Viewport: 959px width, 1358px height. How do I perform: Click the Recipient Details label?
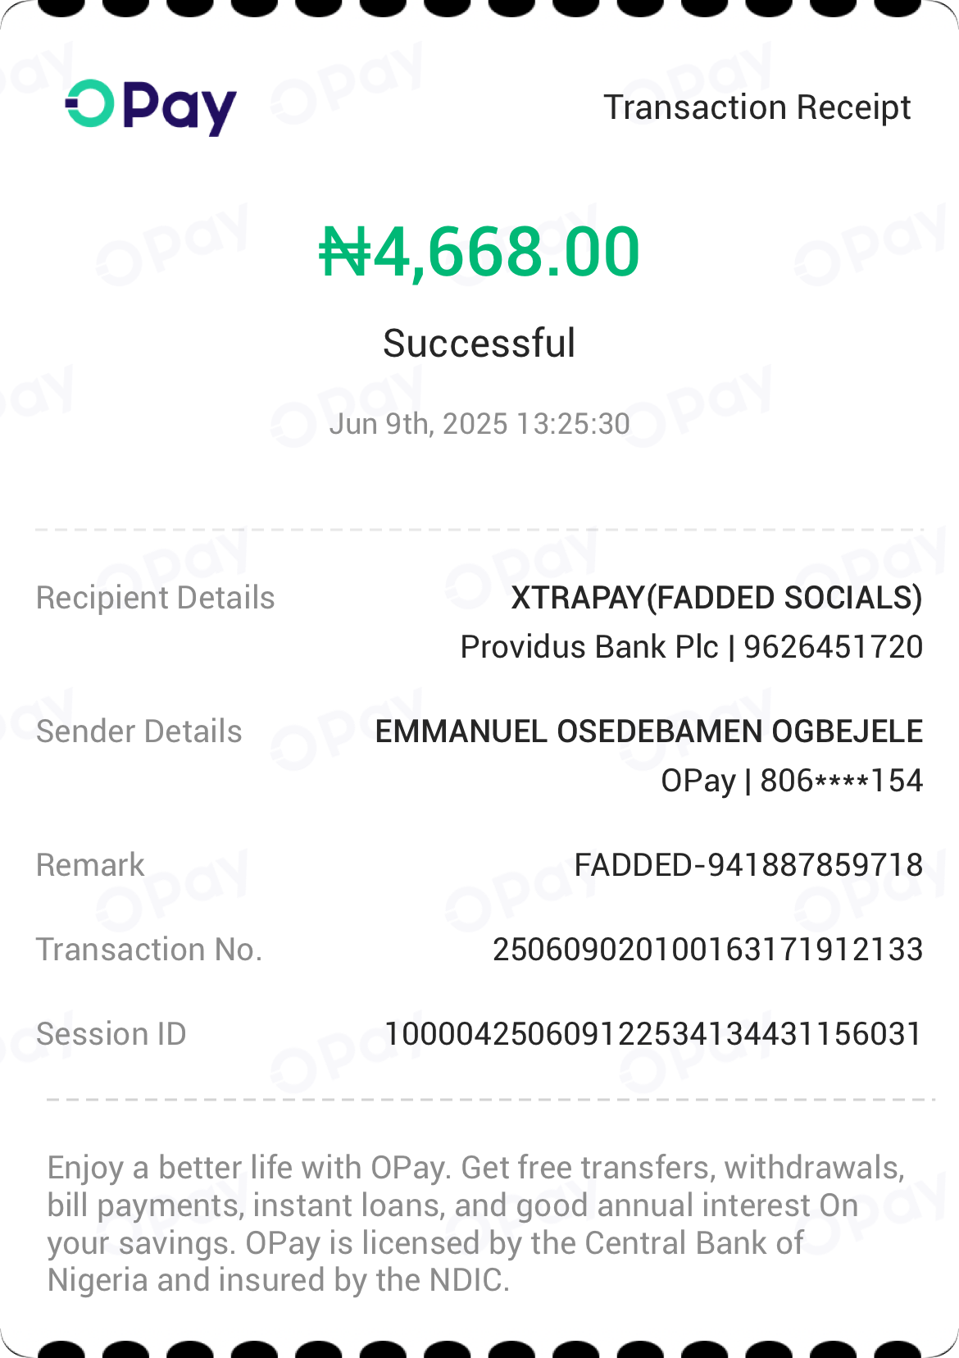coord(156,598)
